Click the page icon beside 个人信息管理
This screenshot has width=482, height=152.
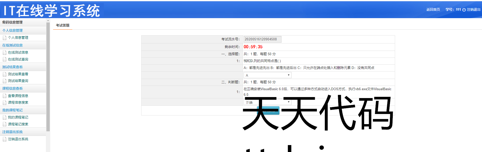4,38
